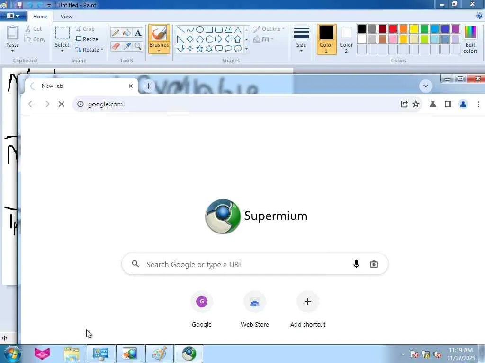Open the Edit colors dialog
The height and width of the screenshot is (363, 485).
pyautogui.click(x=470, y=39)
